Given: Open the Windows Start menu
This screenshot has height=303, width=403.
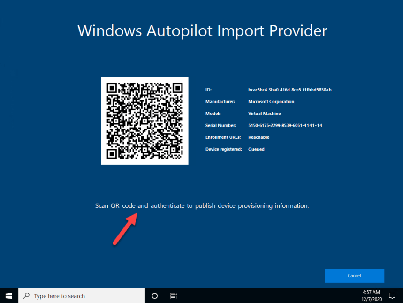Looking at the screenshot, I should (9, 296).
